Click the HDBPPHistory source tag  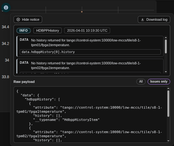tap(48, 30)
